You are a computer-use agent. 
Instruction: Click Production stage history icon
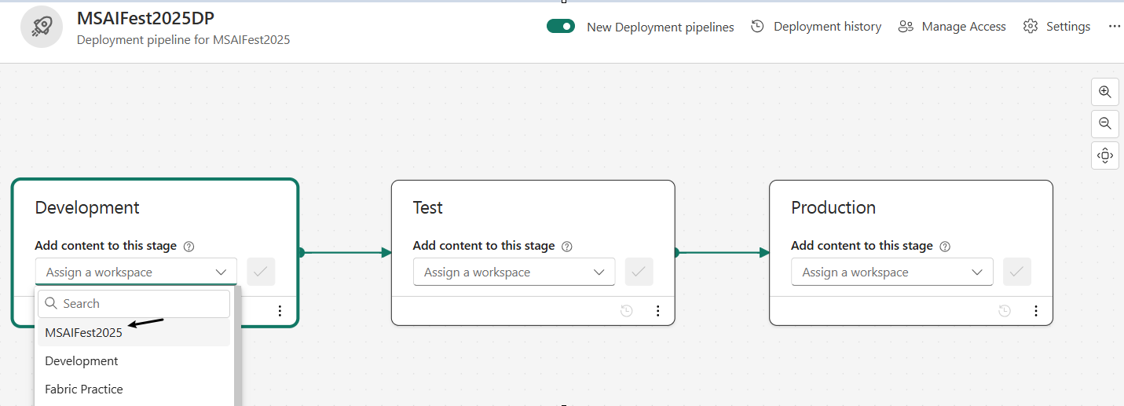[1005, 311]
